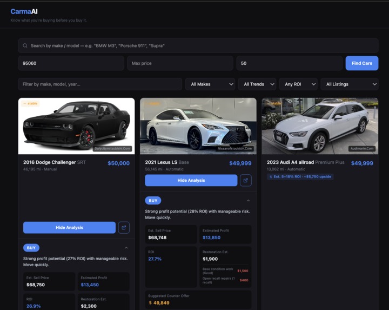Open the All Listings dropdown

(x=350, y=84)
